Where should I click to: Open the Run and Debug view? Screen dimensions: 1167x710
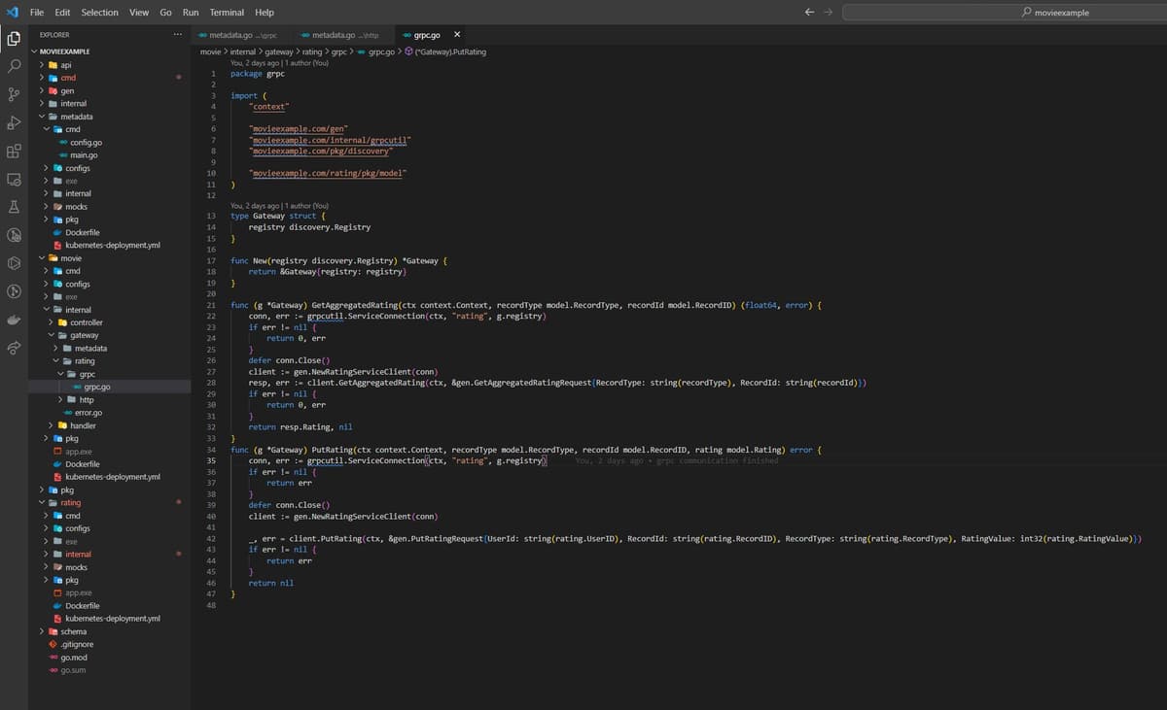click(x=14, y=123)
